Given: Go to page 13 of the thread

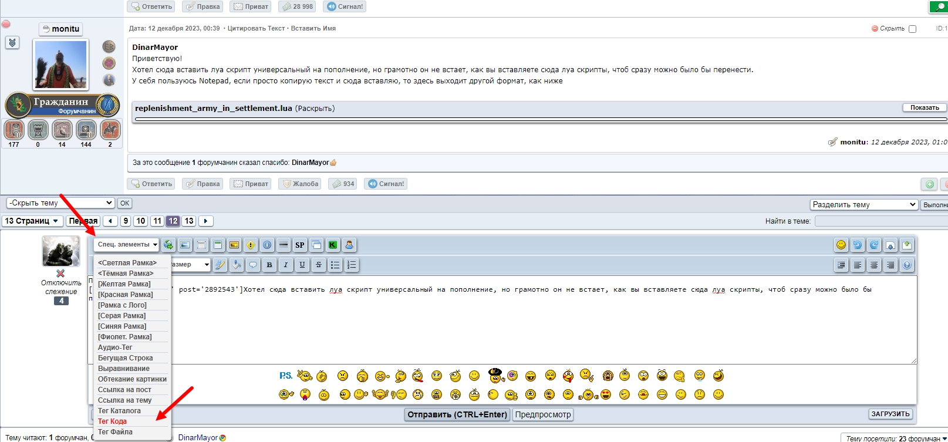Looking at the screenshot, I should 188,221.
